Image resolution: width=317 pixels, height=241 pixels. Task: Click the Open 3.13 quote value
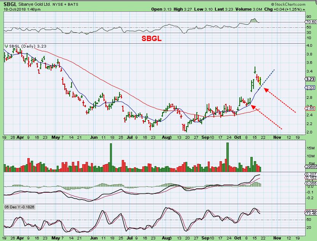(161, 9)
